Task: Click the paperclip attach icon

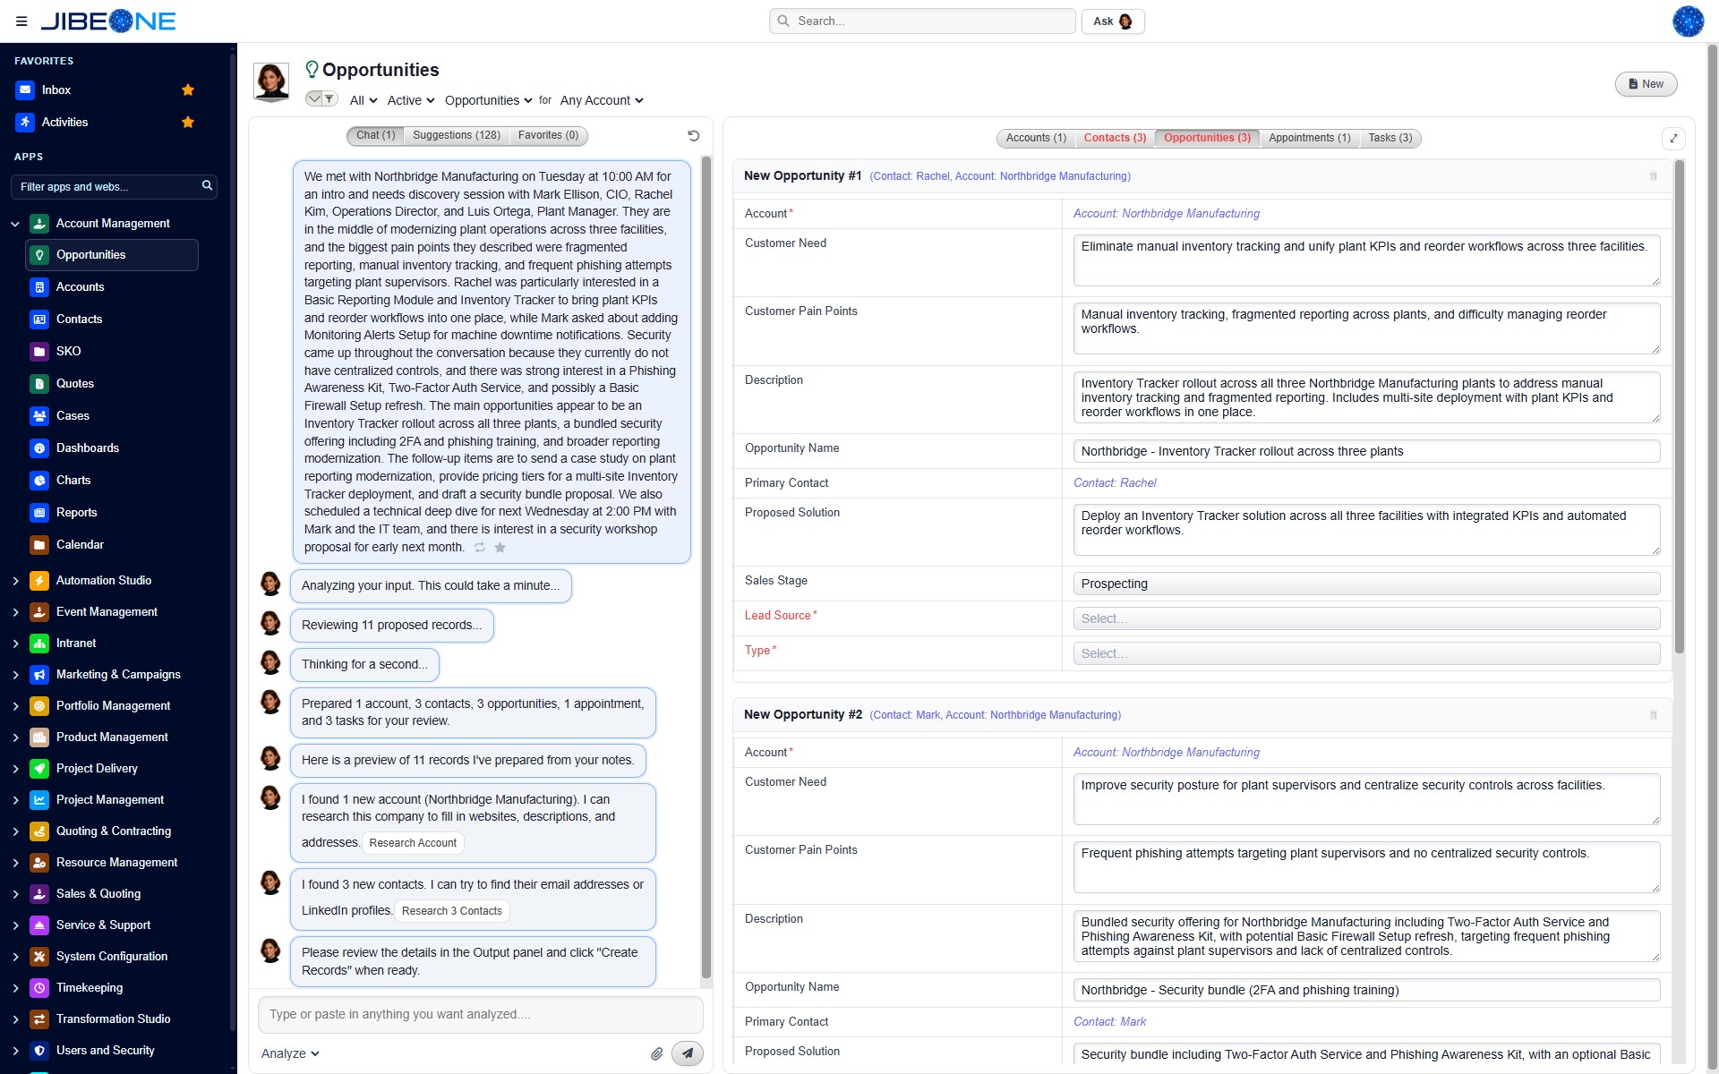Action: coord(656,1053)
